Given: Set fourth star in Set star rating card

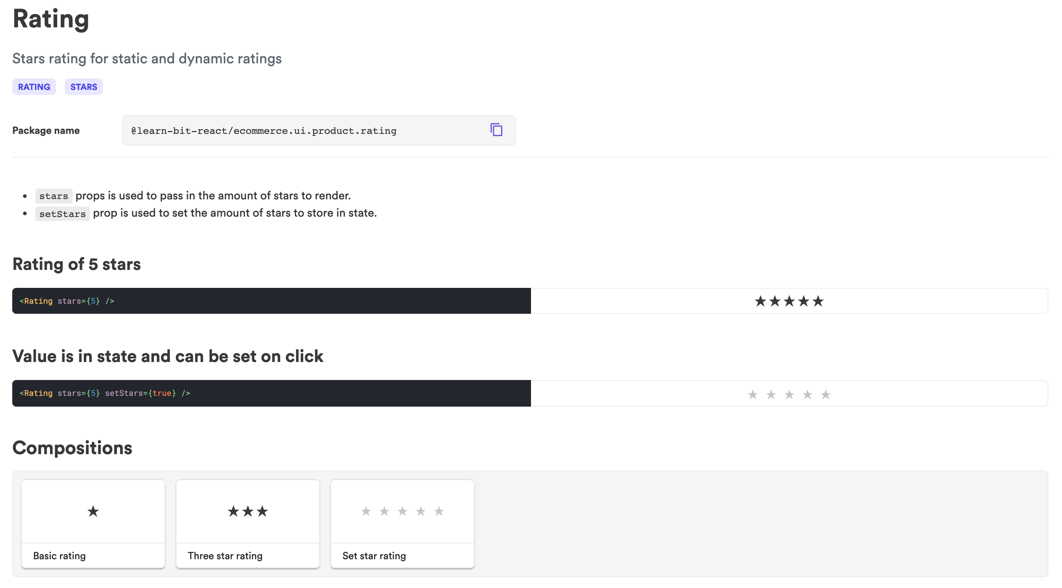Looking at the screenshot, I should click(x=421, y=511).
